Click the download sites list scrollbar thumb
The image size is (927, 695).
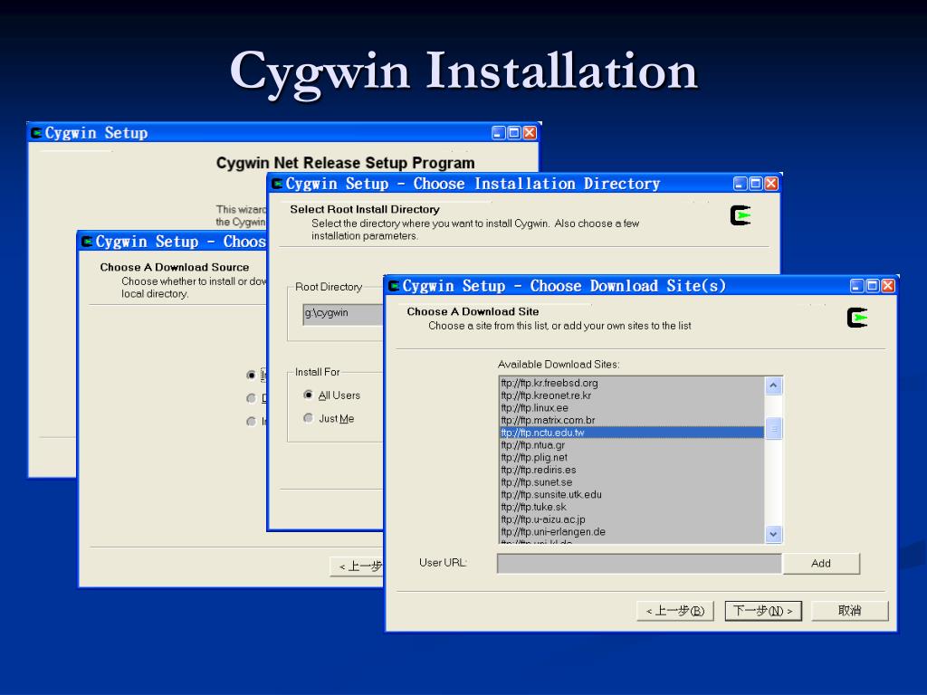773,428
